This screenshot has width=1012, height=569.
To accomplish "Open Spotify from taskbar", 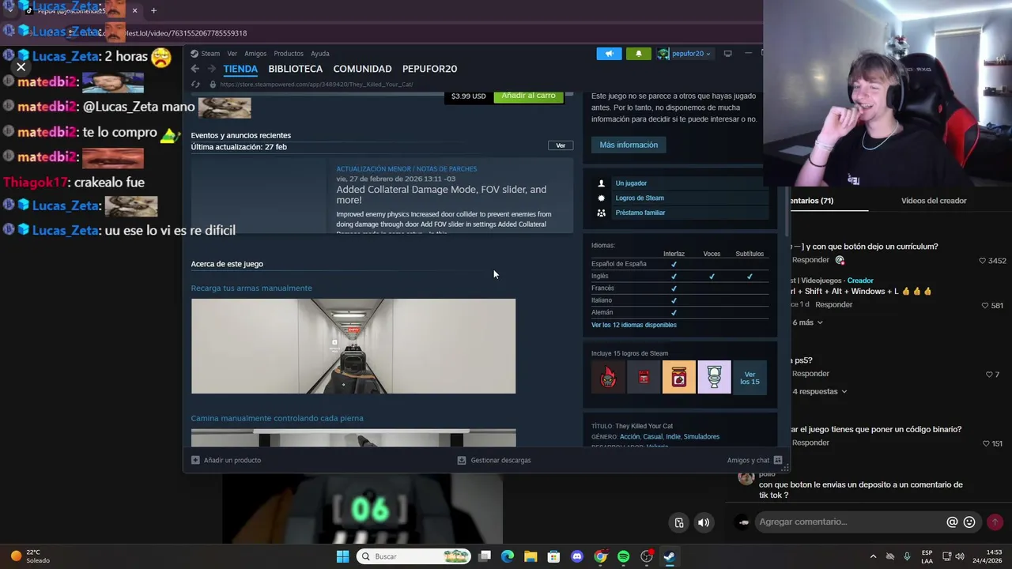I will coord(623,556).
